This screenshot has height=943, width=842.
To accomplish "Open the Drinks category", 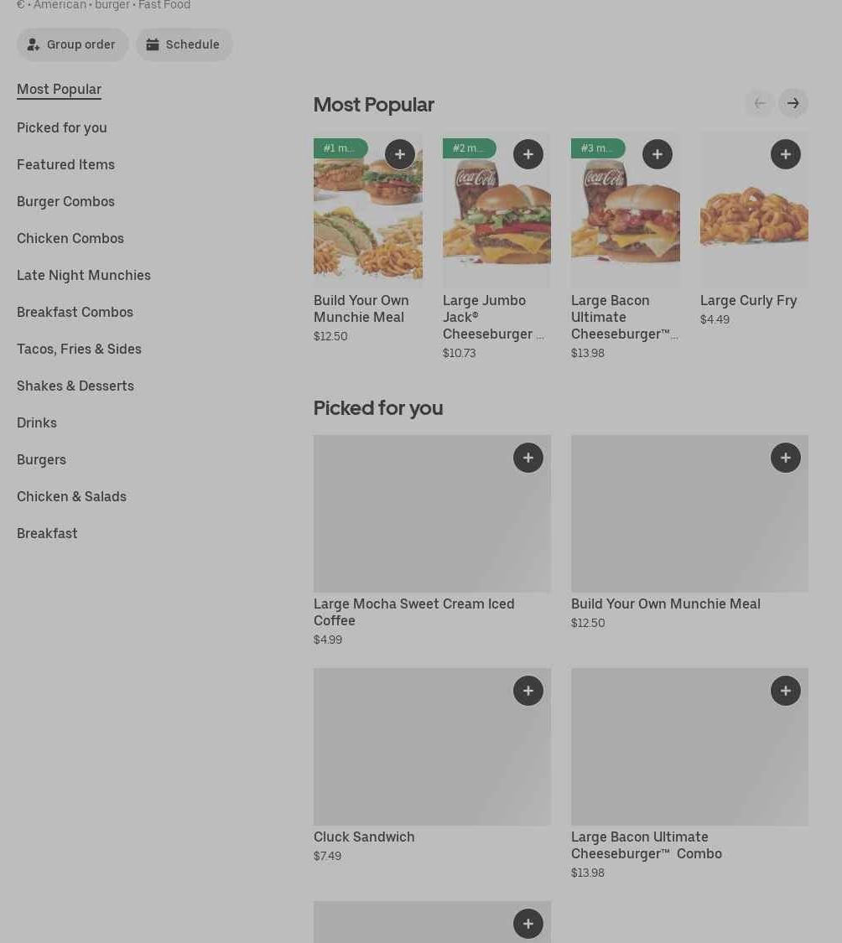I will click(37, 422).
